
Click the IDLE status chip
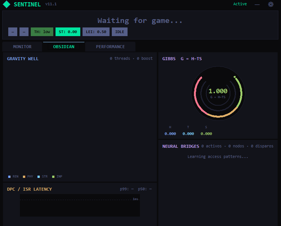point(120,32)
